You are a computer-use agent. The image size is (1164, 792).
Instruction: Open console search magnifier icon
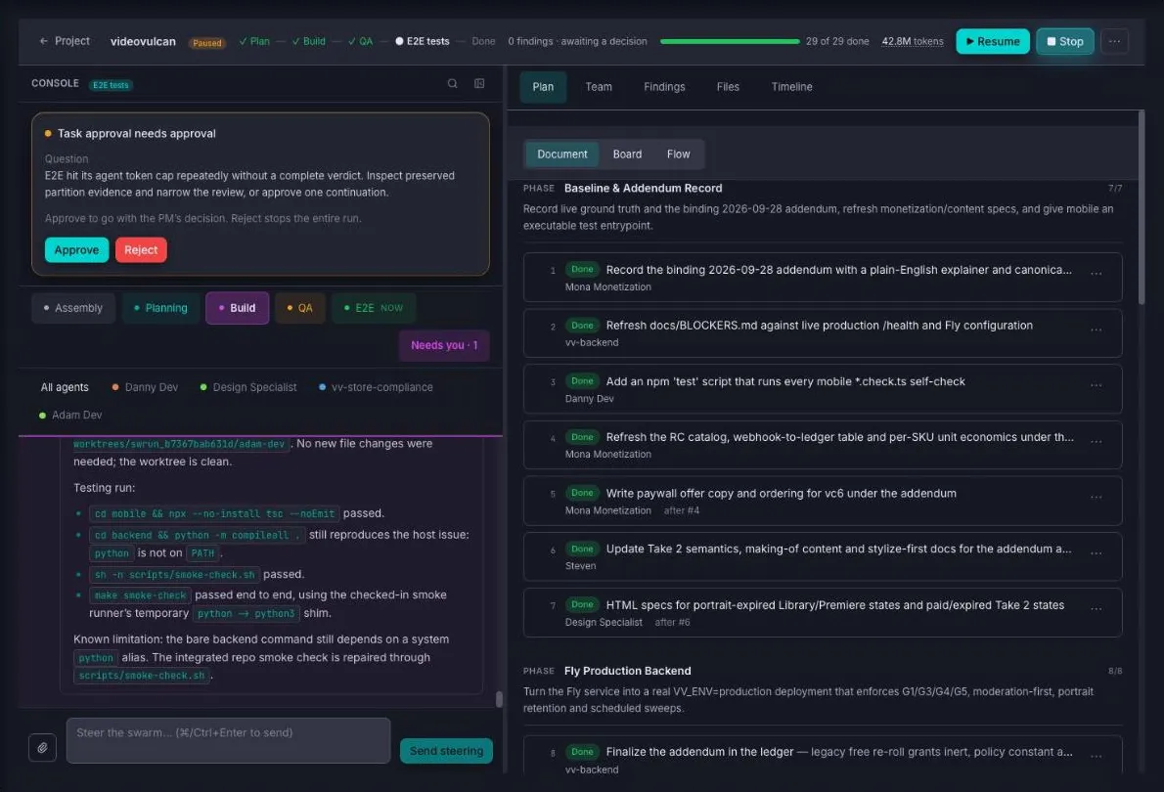[452, 83]
